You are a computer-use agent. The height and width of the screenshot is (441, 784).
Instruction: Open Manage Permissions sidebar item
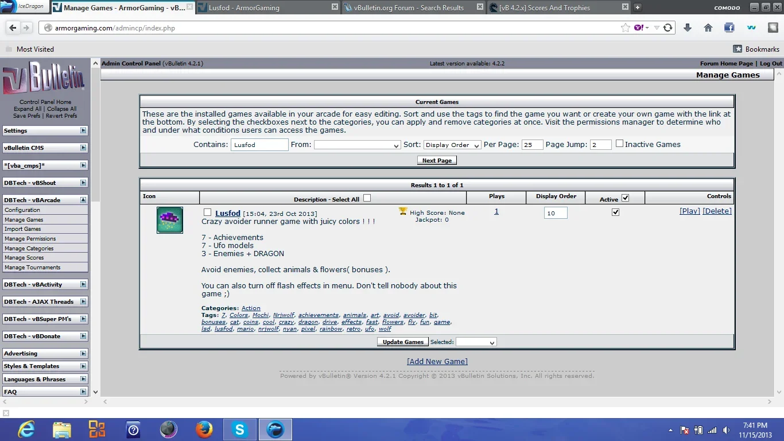coord(45,239)
